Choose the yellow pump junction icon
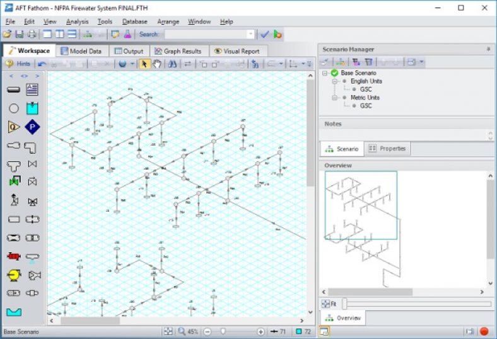497x339 pixels. point(14,275)
